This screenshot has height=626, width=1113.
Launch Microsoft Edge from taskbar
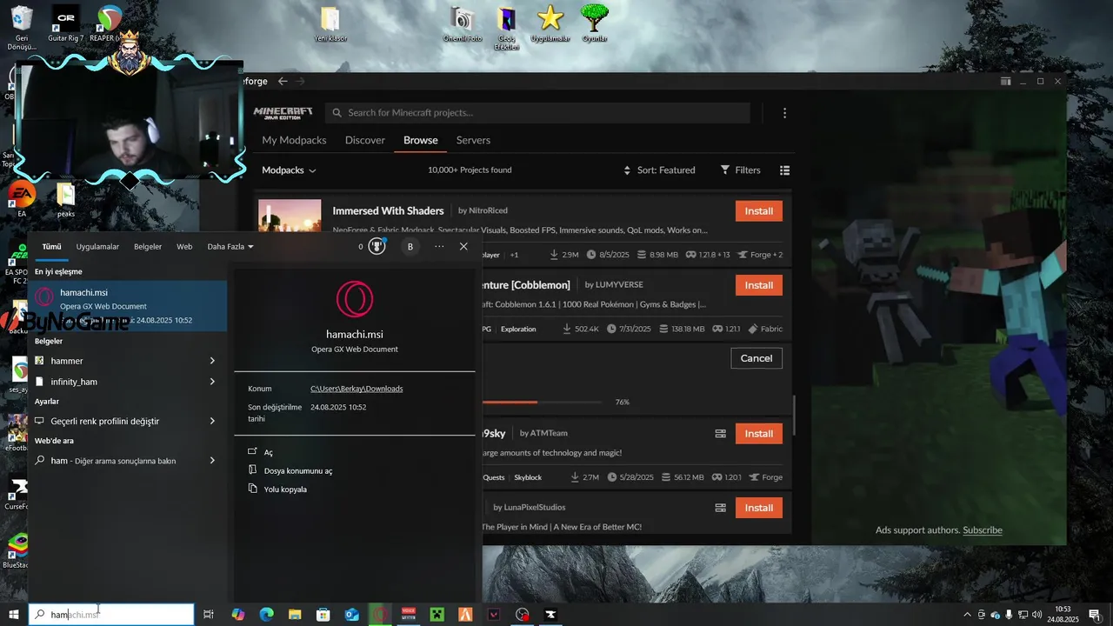coord(266,615)
